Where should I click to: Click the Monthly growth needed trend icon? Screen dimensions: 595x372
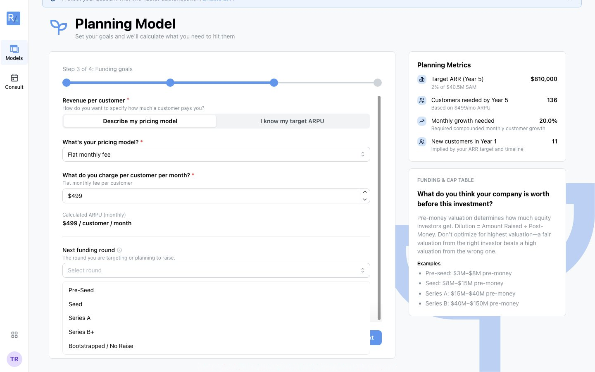pyautogui.click(x=422, y=121)
